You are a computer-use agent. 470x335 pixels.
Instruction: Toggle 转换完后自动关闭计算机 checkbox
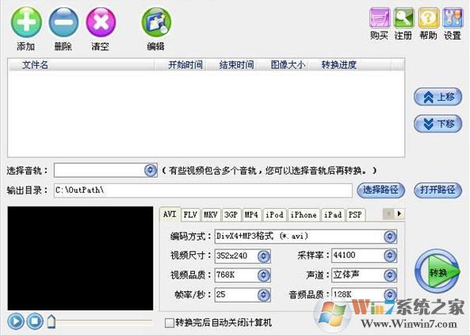pos(169,323)
